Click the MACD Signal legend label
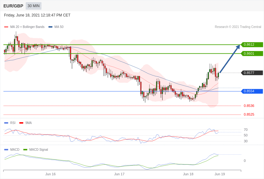Screen dimensions: 264x179 [x=39, y=149]
